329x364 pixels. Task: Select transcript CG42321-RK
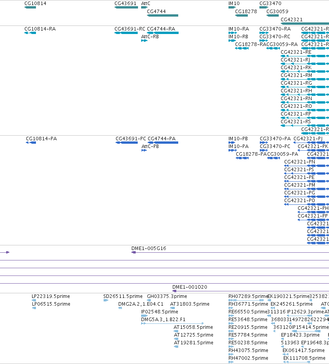point(305,71)
